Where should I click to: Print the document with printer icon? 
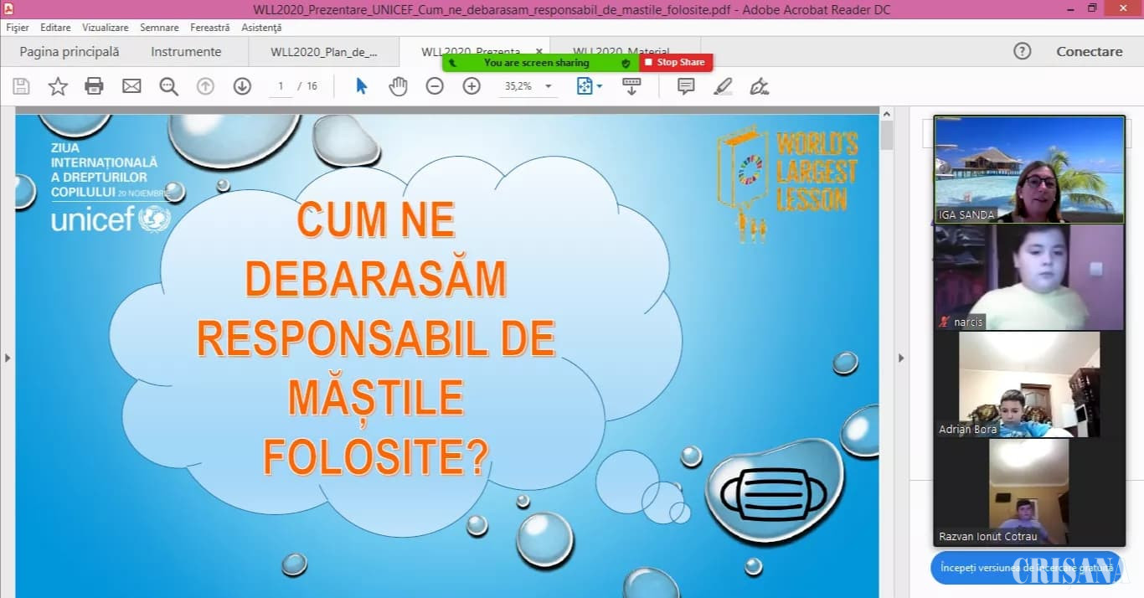(x=94, y=86)
